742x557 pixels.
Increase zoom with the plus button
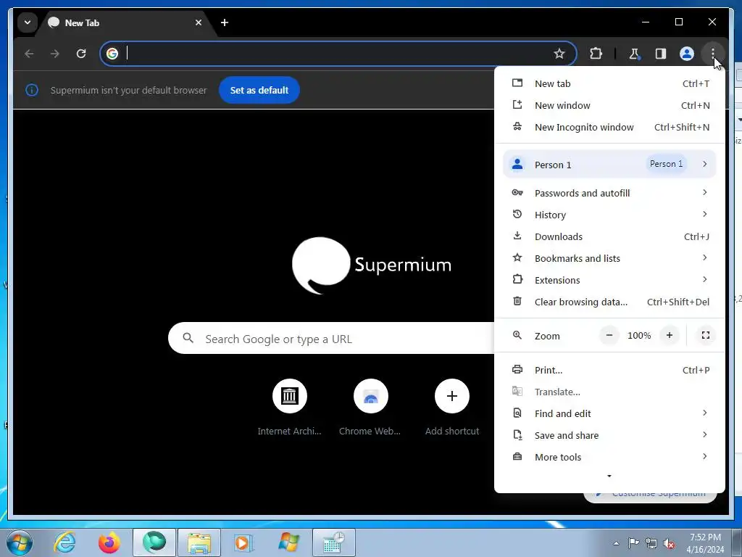tap(669, 335)
